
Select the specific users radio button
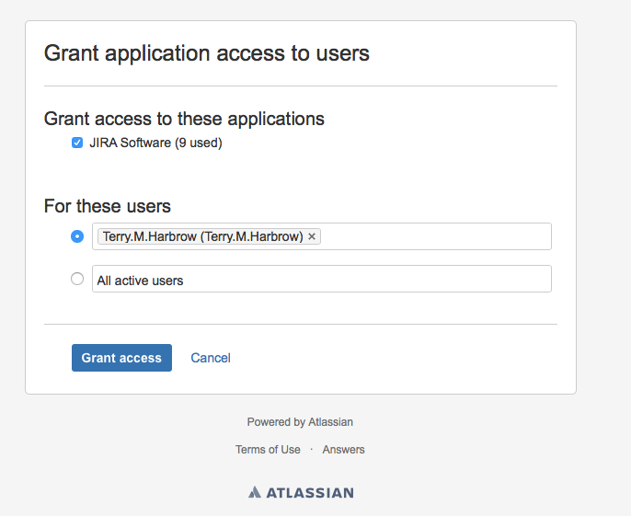tap(77, 236)
